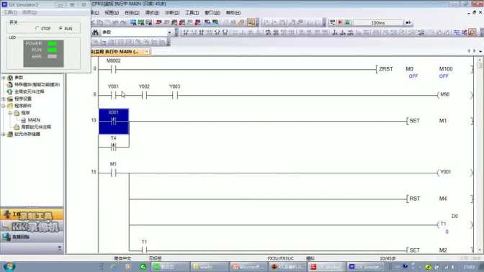484x272 pixels.
Task: Click the 连接目标 navigation panel button
Action: coord(32,237)
